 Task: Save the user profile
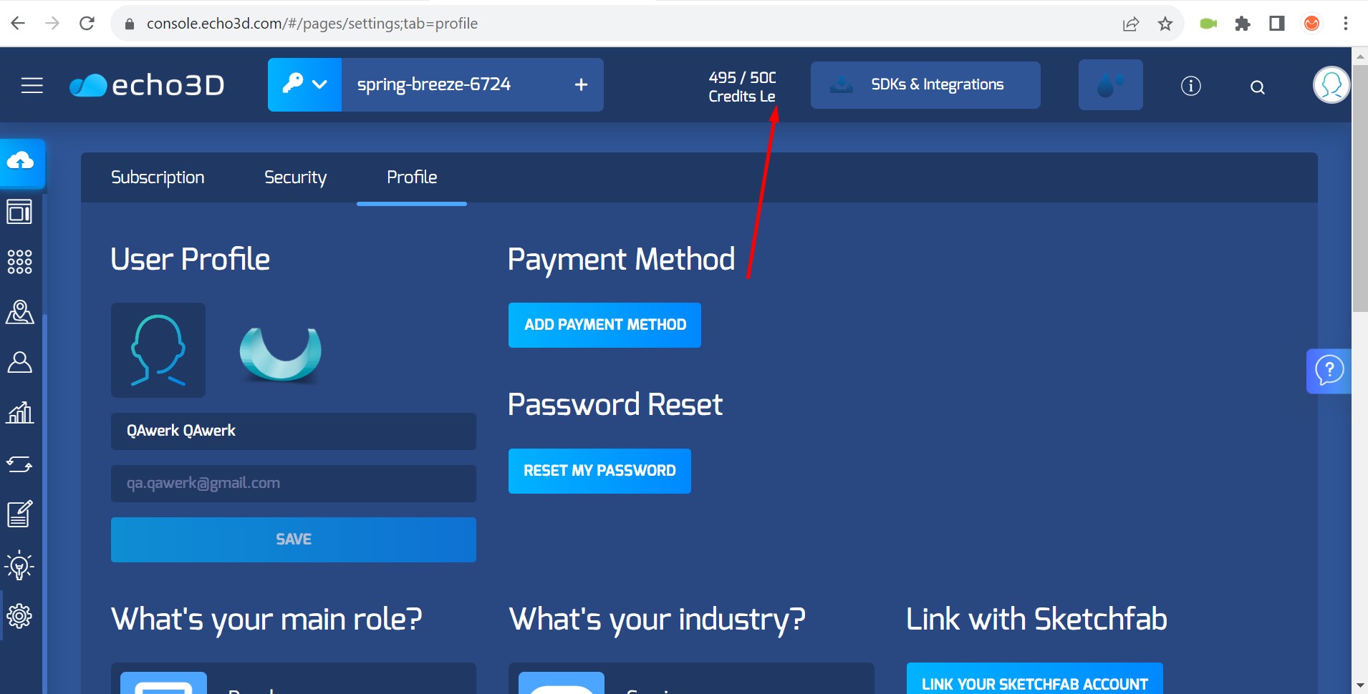point(294,539)
